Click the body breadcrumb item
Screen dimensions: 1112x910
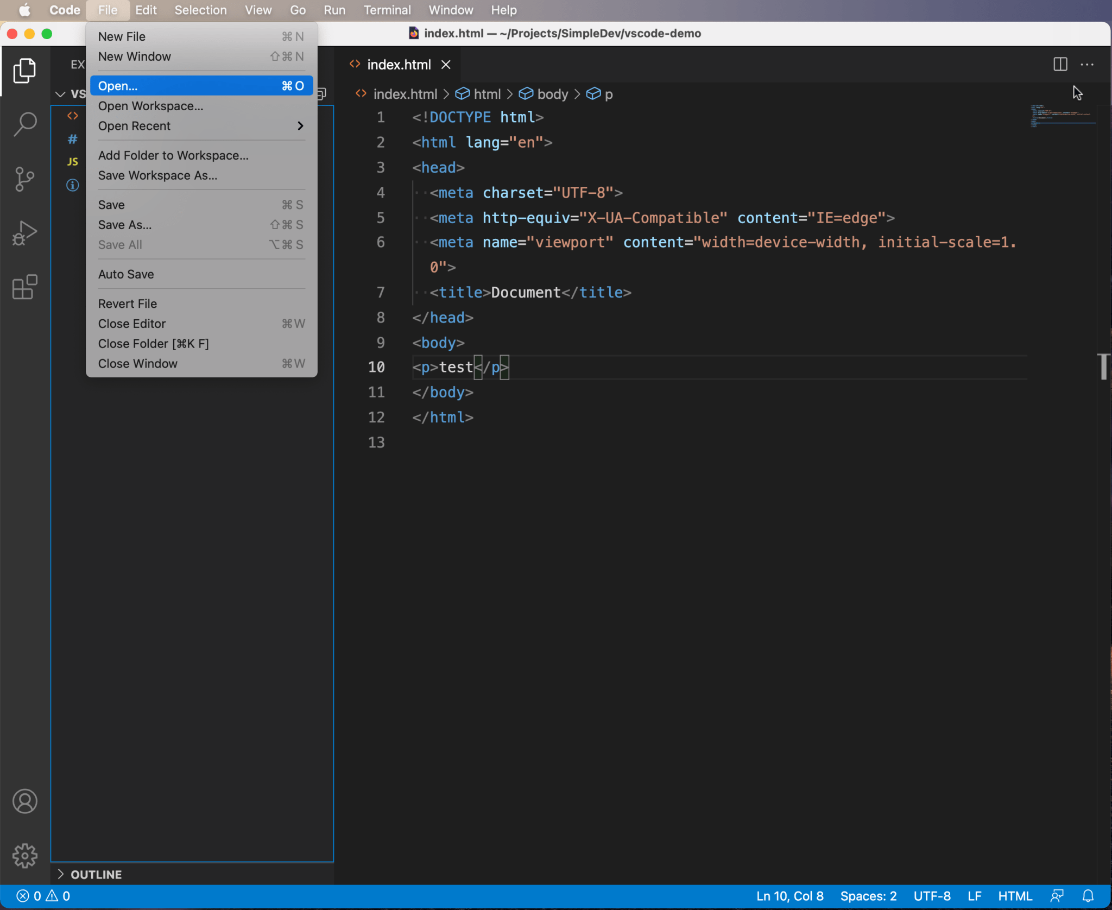click(x=553, y=94)
